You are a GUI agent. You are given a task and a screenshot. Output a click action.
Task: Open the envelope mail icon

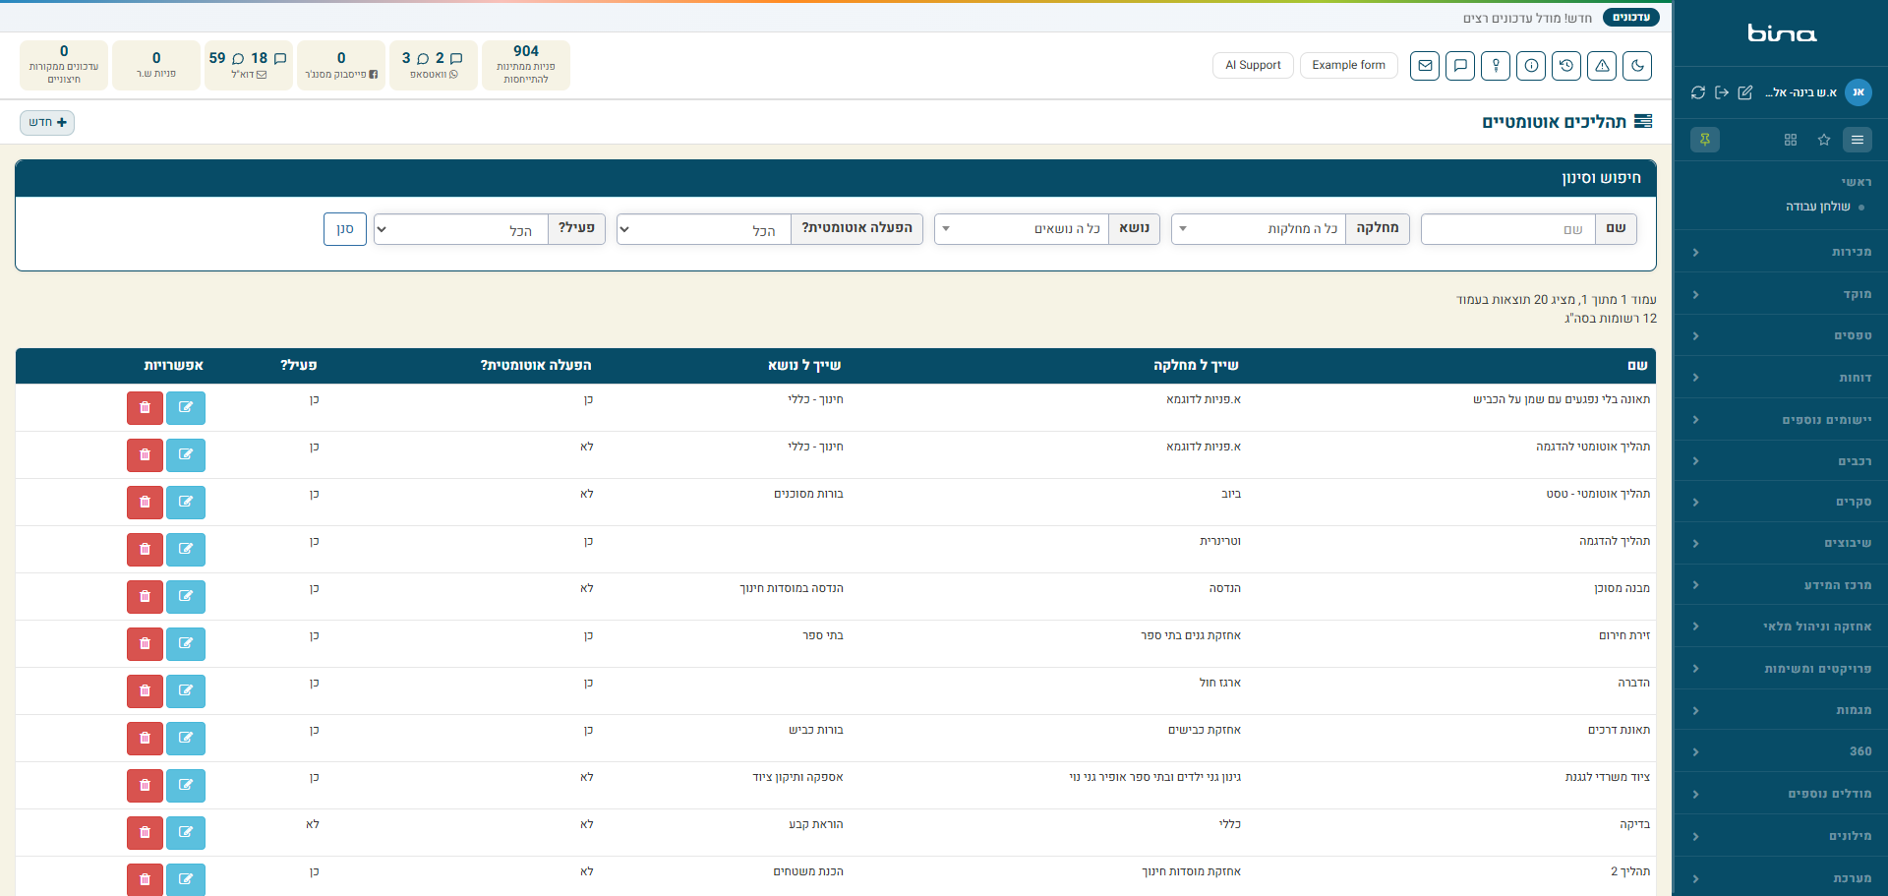(1425, 66)
